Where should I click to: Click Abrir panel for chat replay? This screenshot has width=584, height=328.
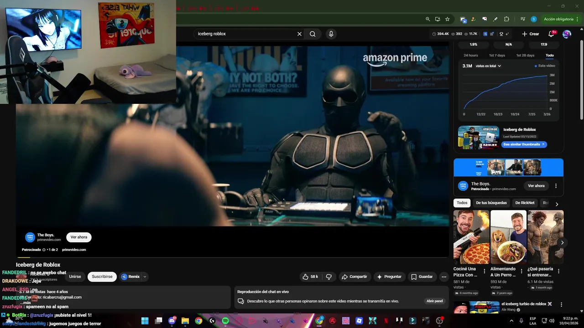click(434, 301)
